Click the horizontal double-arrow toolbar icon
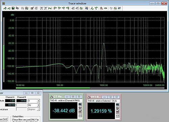This screenshot has width=169, height=122. tap(105, 8)
